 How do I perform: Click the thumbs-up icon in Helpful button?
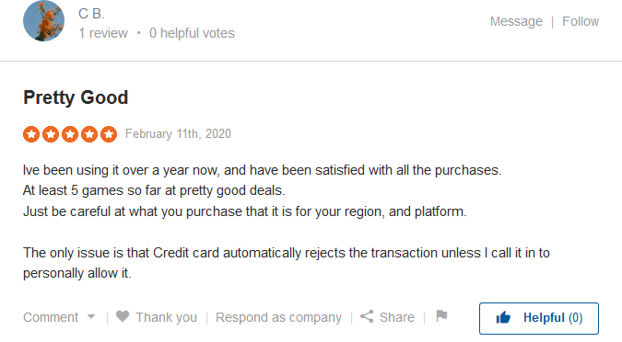coord(503,317)
